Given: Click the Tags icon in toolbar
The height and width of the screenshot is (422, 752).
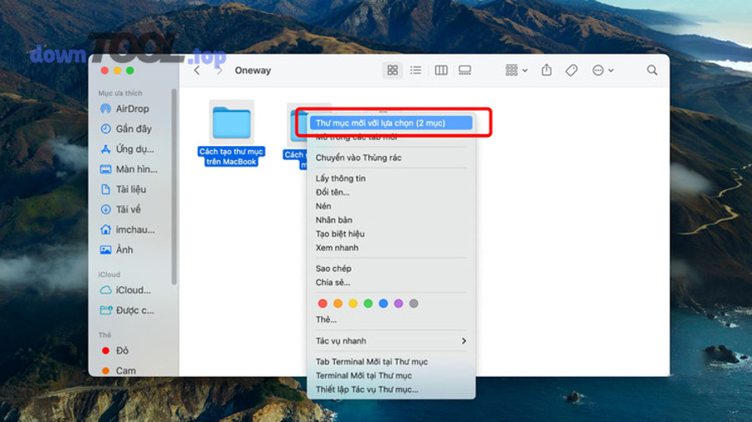Looking at the screenshot, I should click(572, 71).
